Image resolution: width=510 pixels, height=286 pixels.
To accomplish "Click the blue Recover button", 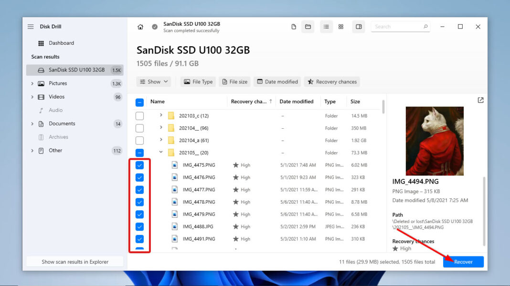I will tap(463, 262).
